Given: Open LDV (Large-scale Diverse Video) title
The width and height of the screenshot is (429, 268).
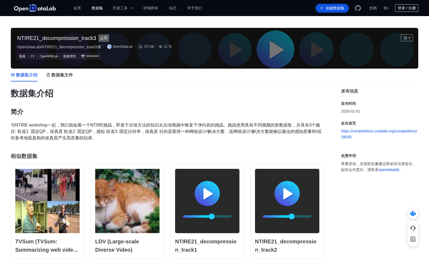Looking at the screenshot, I should (117, 245).
